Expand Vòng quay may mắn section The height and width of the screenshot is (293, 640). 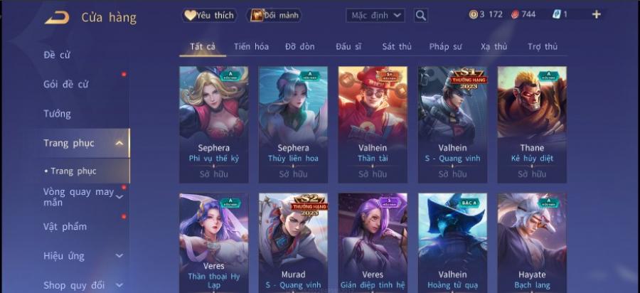click(119, 197)
